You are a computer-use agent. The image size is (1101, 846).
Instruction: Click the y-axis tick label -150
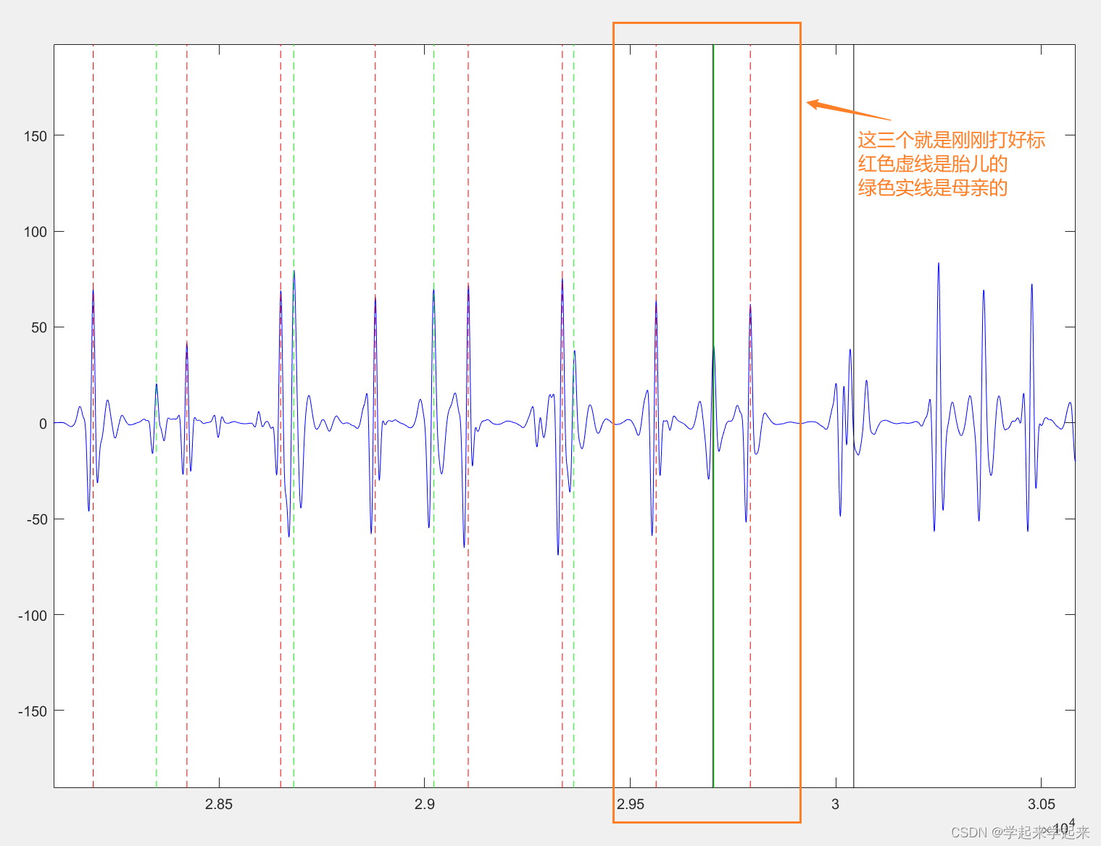[33, 711]
